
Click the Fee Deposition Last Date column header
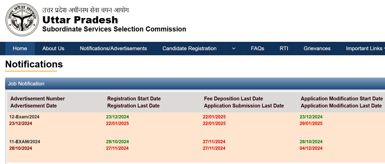233,99
